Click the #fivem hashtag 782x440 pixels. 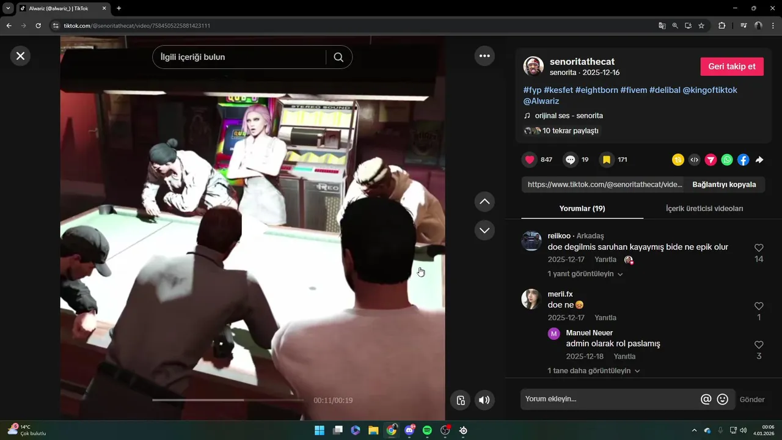[634, 90]
